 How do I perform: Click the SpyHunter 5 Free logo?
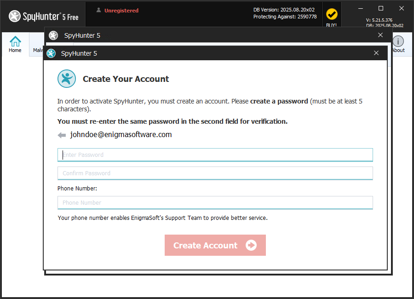[x=44, y=16]
